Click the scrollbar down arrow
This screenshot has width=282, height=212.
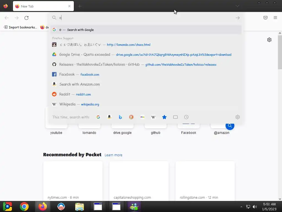(x=280, y=199)
